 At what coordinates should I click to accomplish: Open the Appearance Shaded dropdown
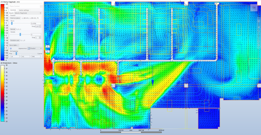pos(35,48)
